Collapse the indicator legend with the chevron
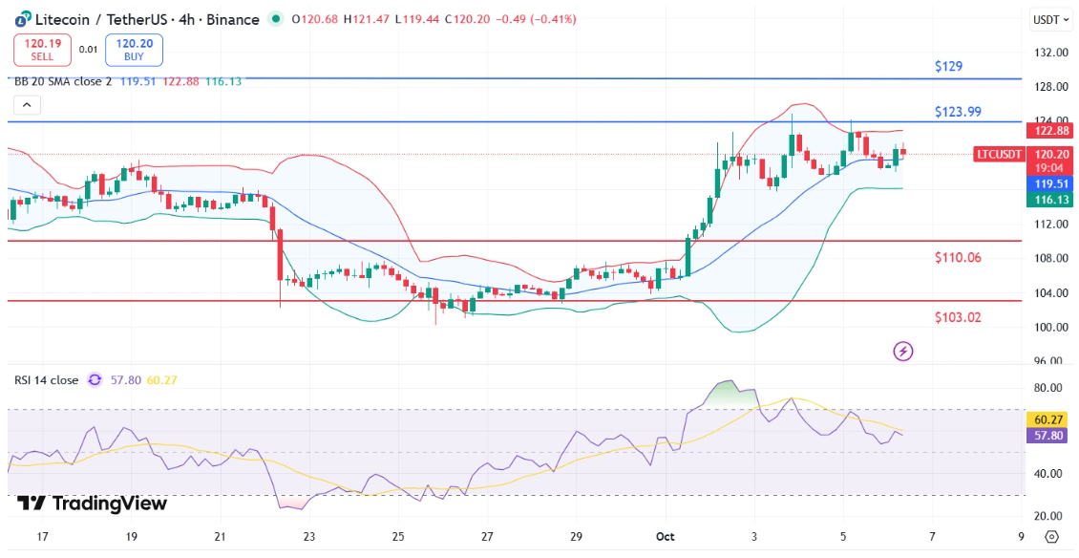1079x558 pixels. point(26,105)
